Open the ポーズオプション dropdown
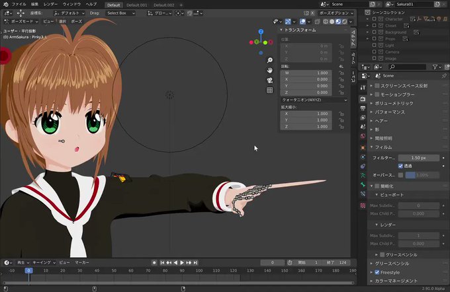 [x=336, y=13]
